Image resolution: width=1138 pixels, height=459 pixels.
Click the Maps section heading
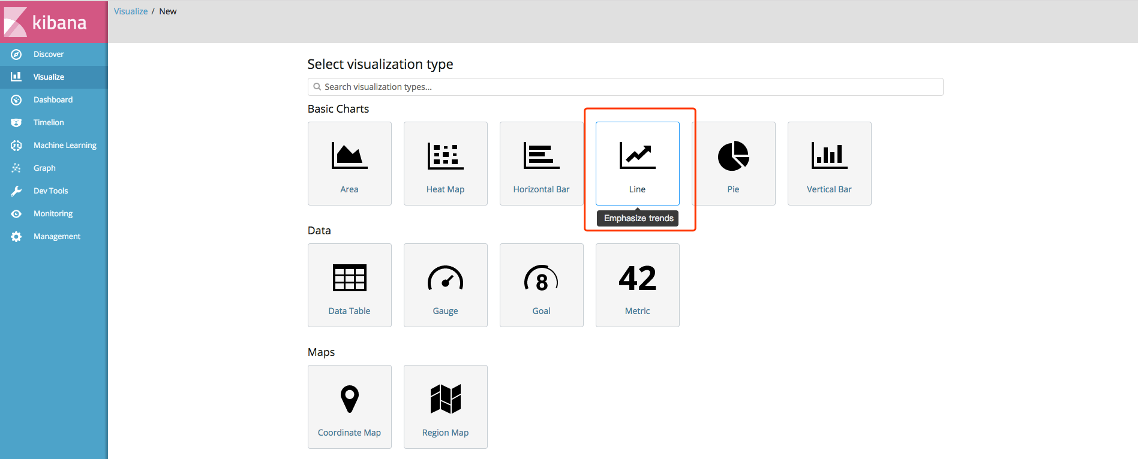point(321,352)
